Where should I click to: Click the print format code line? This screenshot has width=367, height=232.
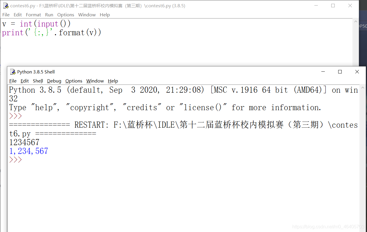tap(52, 33)
